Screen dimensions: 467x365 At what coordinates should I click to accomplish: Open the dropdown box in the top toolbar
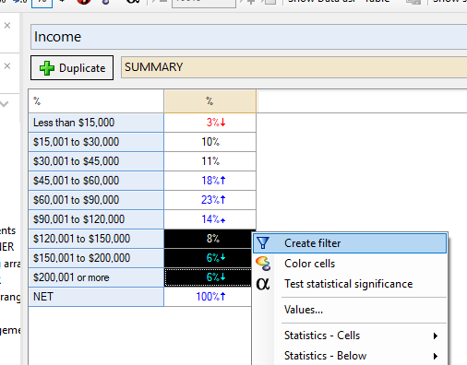[204, 3]
